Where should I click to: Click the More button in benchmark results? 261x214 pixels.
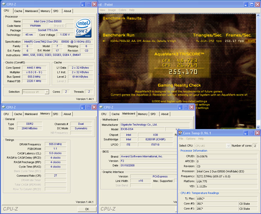click(x=251, y=41)
